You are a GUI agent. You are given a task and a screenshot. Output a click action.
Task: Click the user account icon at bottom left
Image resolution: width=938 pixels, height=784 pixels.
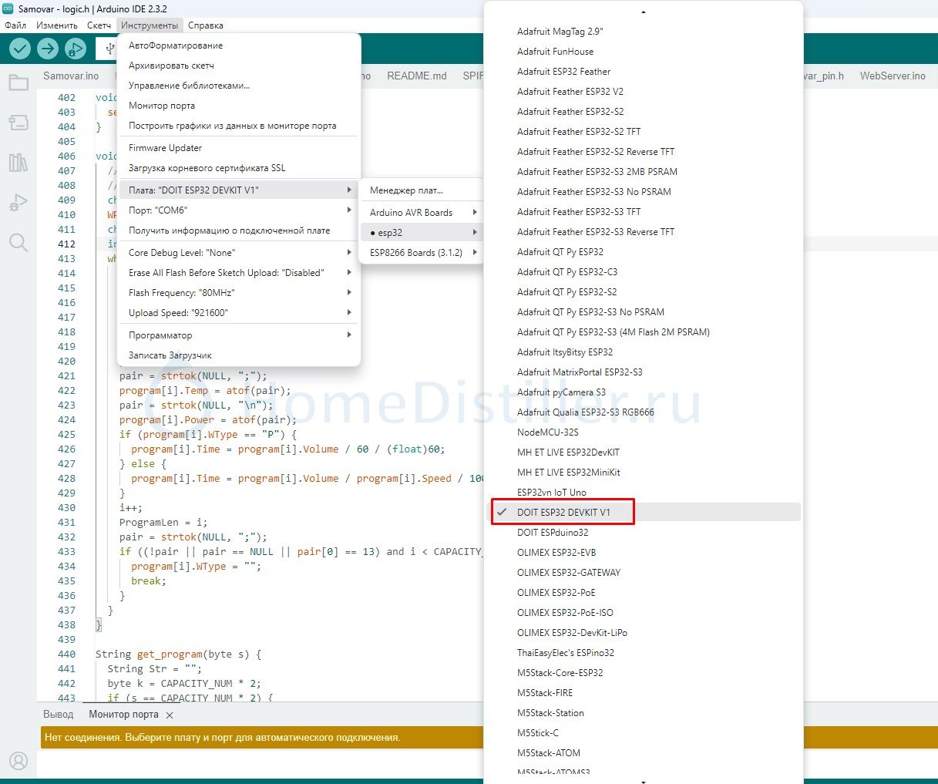[x=18, y=761]
